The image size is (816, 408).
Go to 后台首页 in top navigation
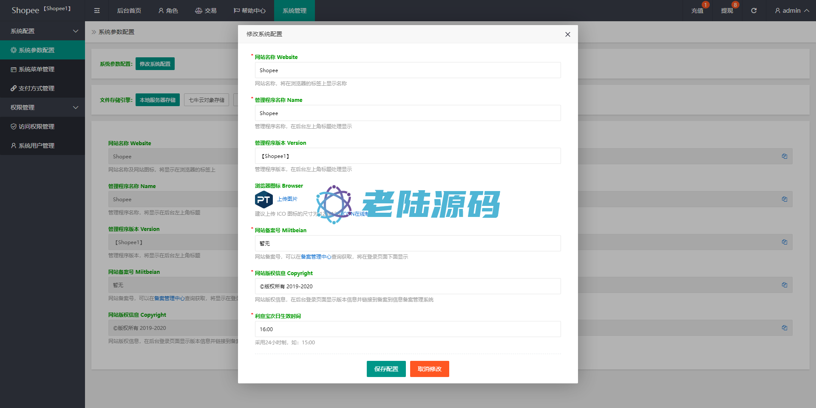tap(129, 11)
